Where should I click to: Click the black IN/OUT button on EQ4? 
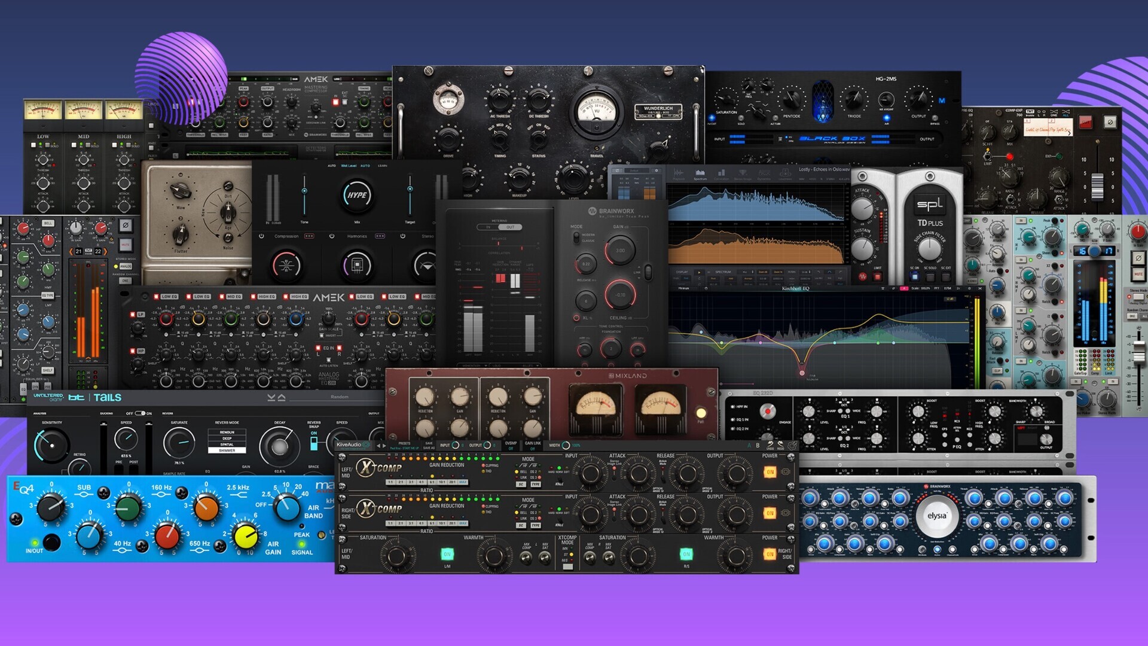(x=52, y=543)
